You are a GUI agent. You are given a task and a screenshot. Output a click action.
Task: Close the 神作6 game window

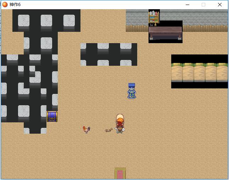click(x=220, y=5)
